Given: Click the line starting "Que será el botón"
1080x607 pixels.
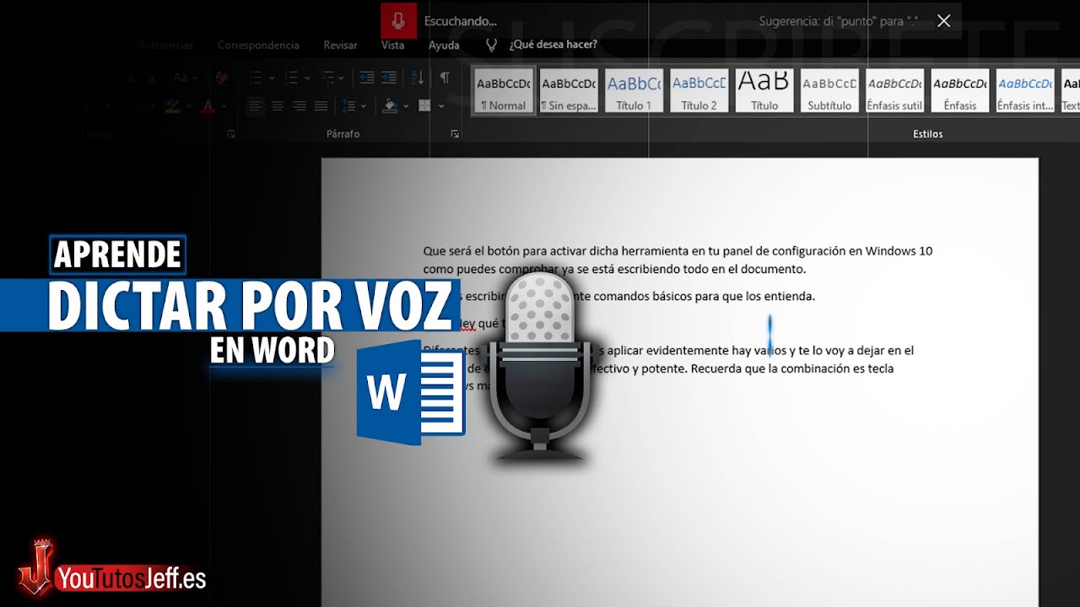Looking at the screenshot, I should tap(678, 251).
